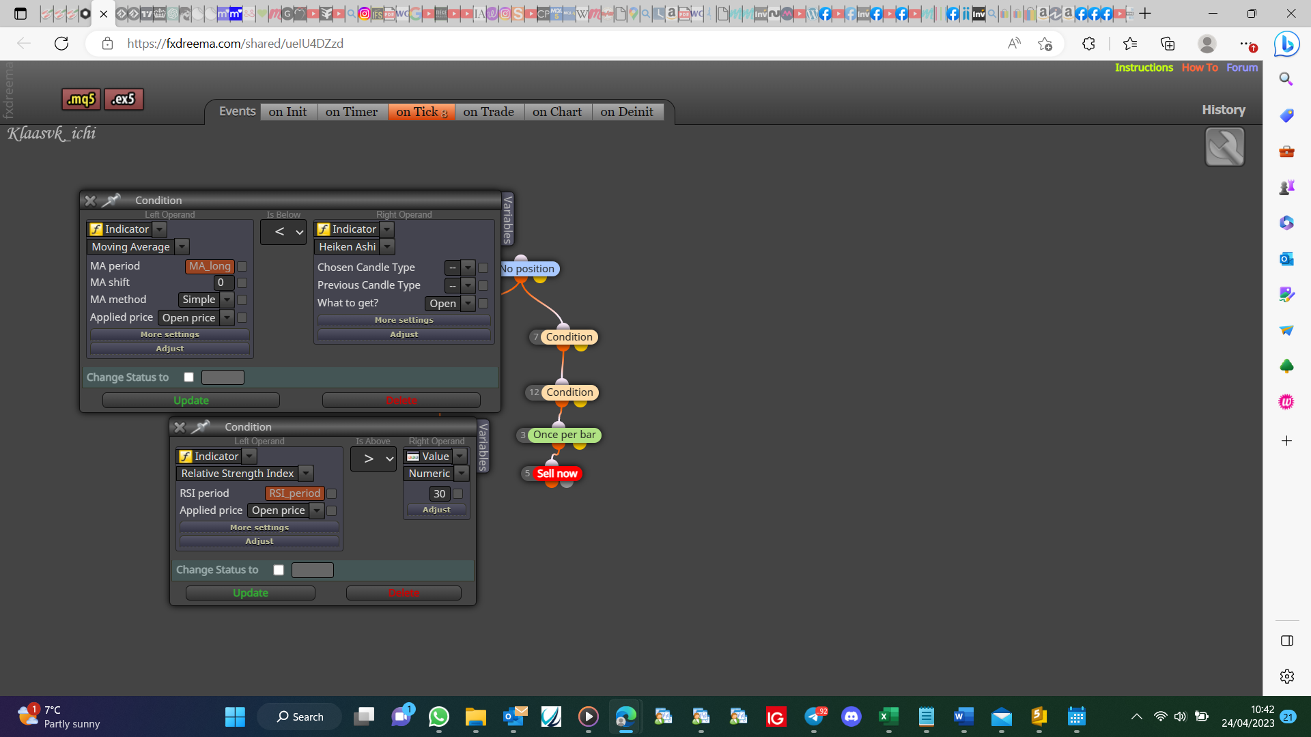1311x737 pixels.
Task: Tick the MA period checkbox
Action: [x=242, y=266]
